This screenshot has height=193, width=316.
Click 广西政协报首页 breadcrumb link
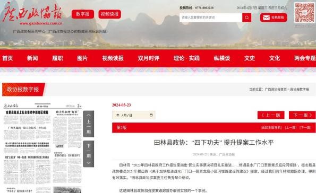point(276,89)
